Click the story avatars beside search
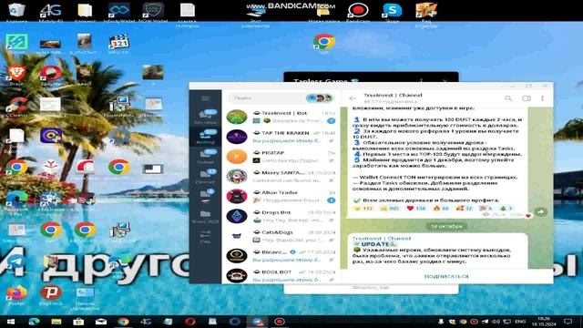 pyautogui.click(x=320, y=98)
